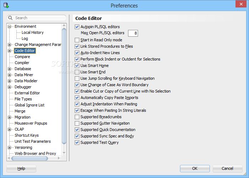
Task: Open Mouseover Popups settings
Action: click(x=31, y=123)
